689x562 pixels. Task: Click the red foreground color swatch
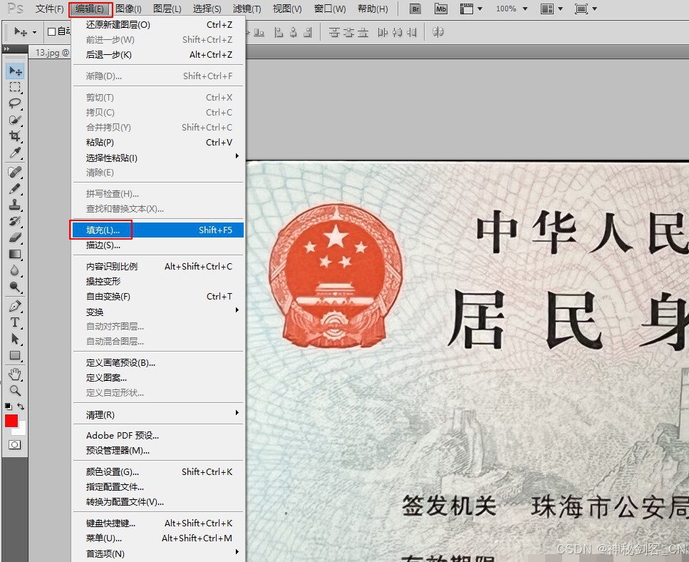(x=11, y=421)
